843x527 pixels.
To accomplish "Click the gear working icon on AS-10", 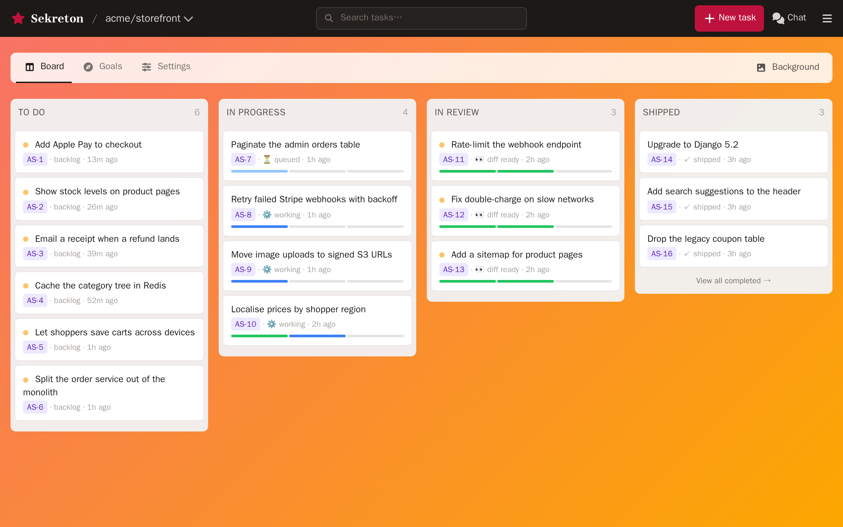I will (x=271, y=324).
